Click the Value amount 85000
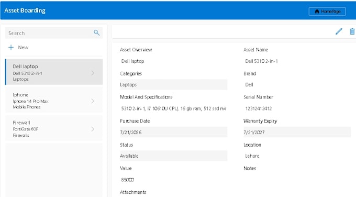This screenshot has height=197, width=356. (x=127, y=180)
